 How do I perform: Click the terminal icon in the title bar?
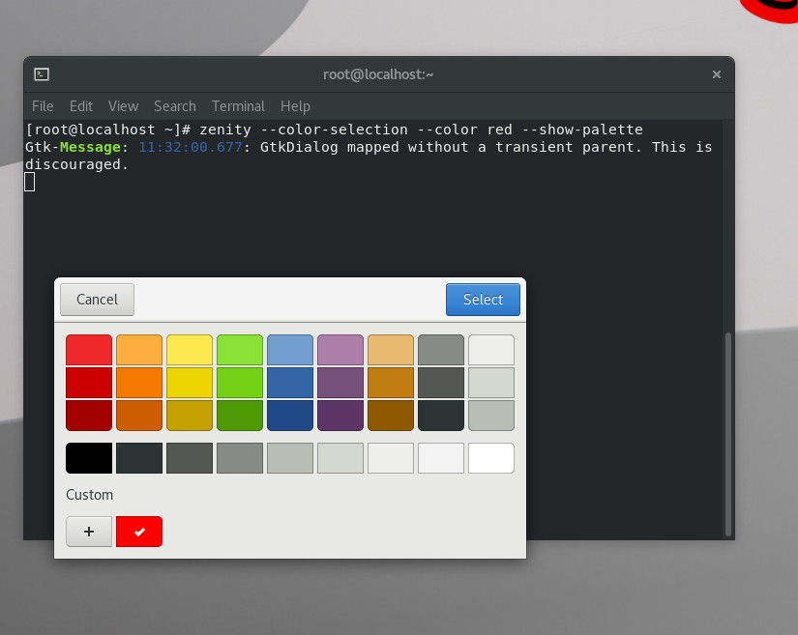(x=42, y=74)
